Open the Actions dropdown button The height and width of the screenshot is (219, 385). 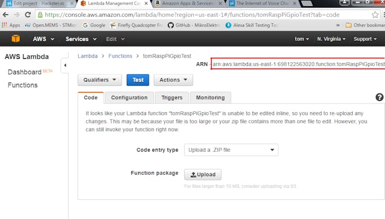tap(173, 80)
